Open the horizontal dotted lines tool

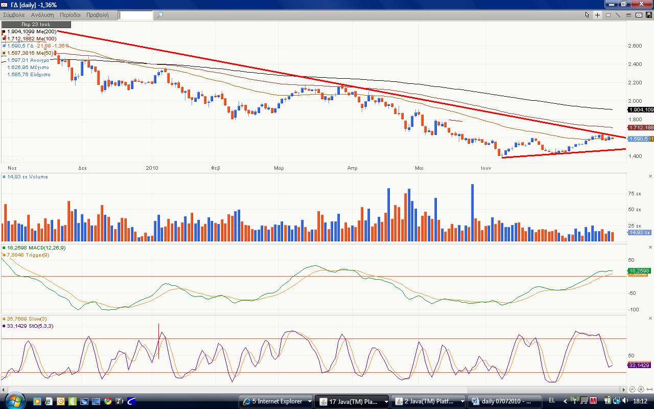pos(628,15)
